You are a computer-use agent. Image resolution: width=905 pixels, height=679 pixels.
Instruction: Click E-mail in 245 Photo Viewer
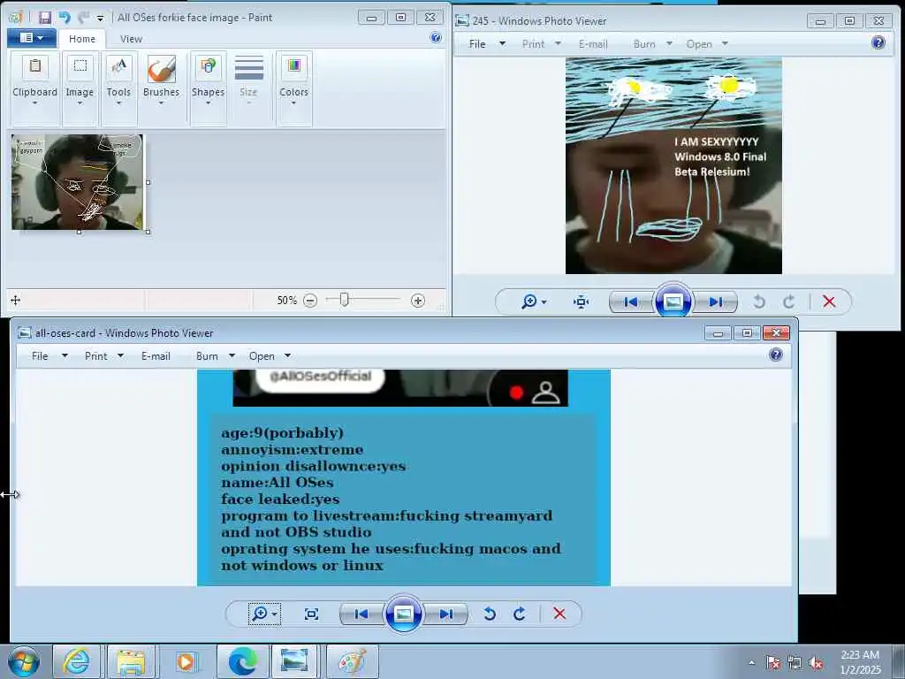click(593, 44)
